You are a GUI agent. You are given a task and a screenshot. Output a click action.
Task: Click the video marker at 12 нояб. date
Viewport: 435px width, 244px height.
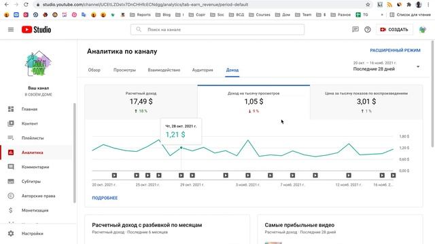[x=349, y=176]
